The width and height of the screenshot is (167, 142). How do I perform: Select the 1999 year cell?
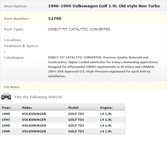click(x=6, y=131)
